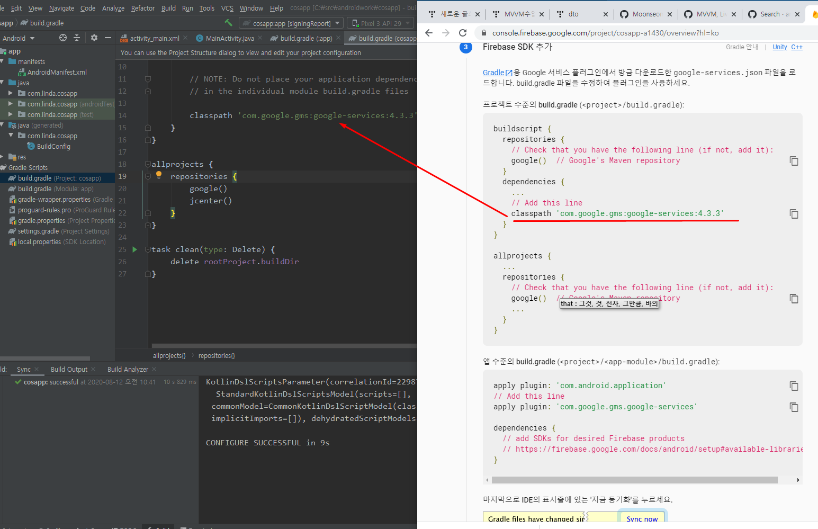Screen dimensions: 818x529
Task: Close the Build Output tab
Action: coord(93,369)
